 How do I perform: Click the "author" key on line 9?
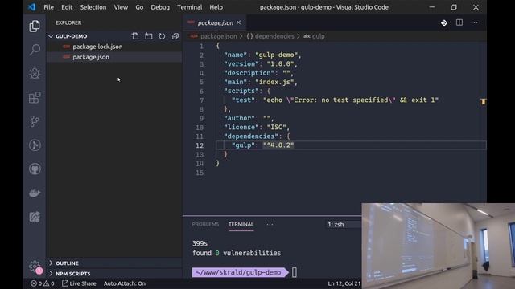[x=240, y=118]
